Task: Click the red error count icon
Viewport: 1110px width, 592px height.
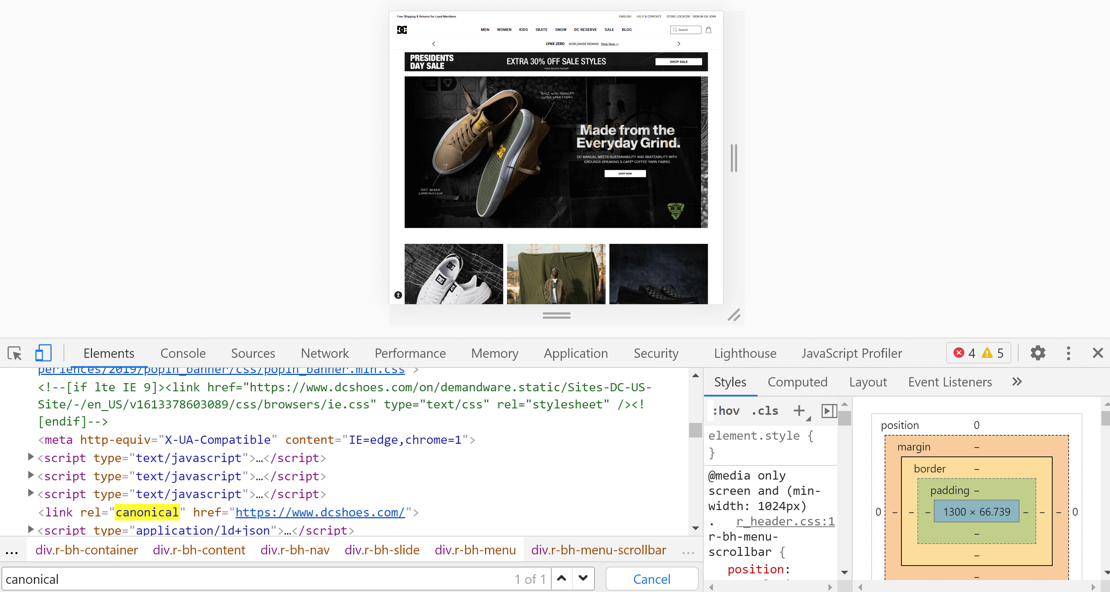Action: (958, 353)
